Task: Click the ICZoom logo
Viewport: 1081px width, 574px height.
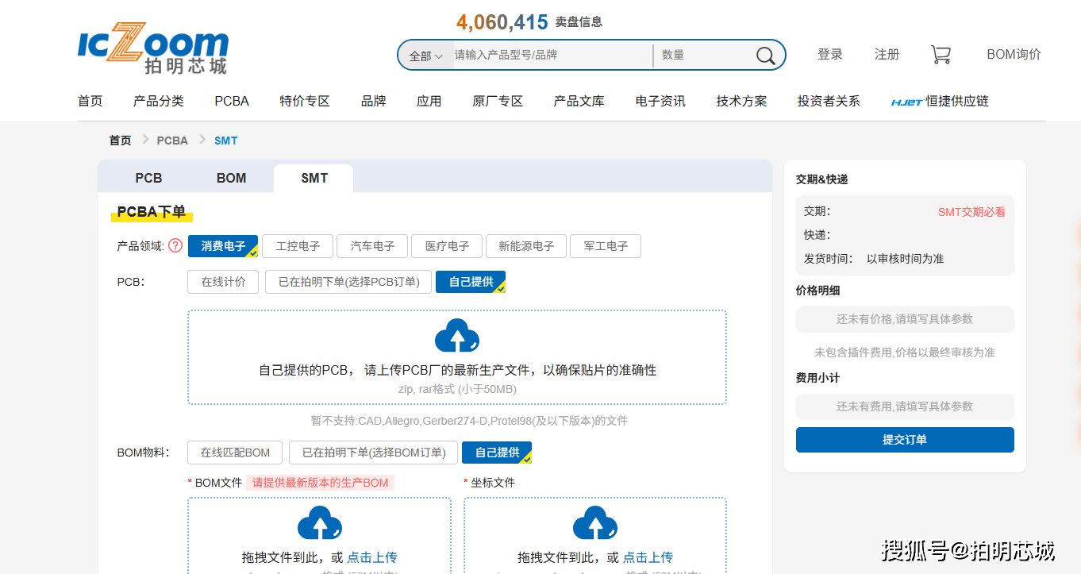Action: (153, 49)
